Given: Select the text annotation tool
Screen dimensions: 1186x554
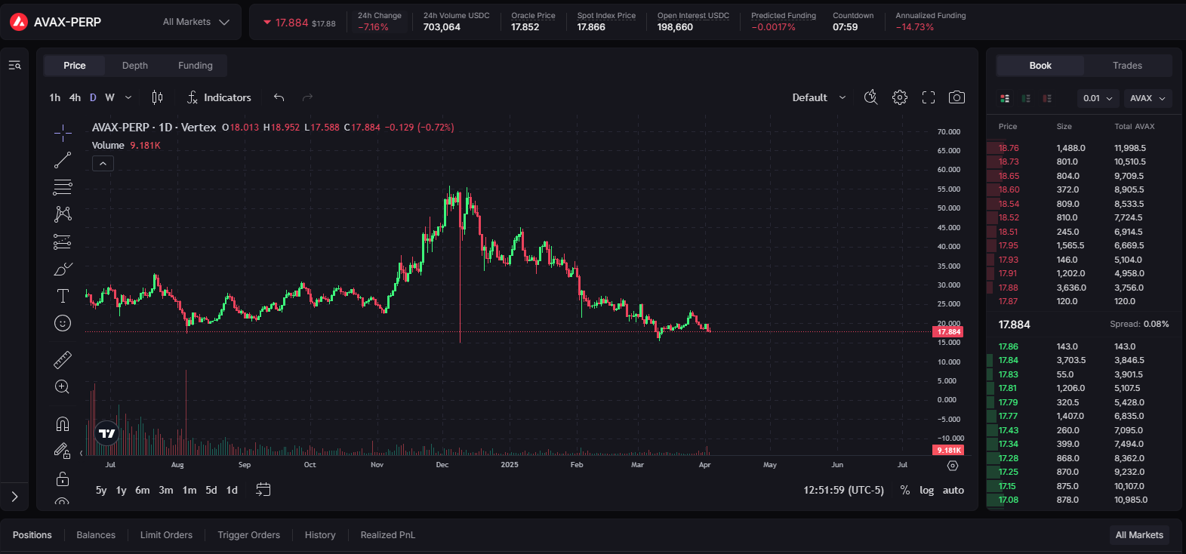Looking at the screenshot, I should click(x=63, y=296).
